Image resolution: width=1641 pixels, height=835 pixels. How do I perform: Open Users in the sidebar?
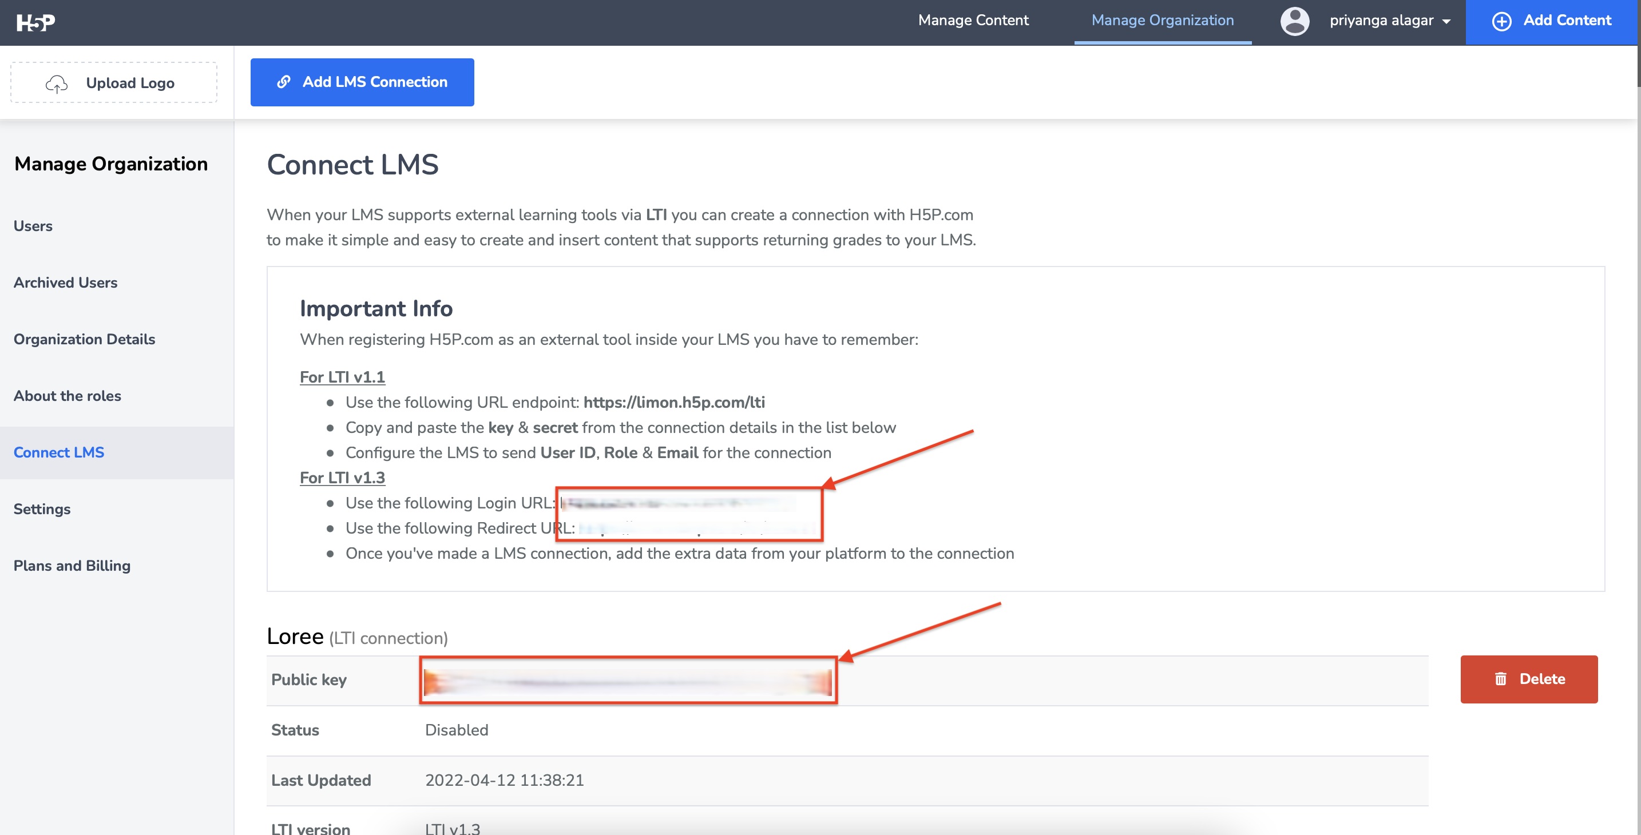[33, 226]
